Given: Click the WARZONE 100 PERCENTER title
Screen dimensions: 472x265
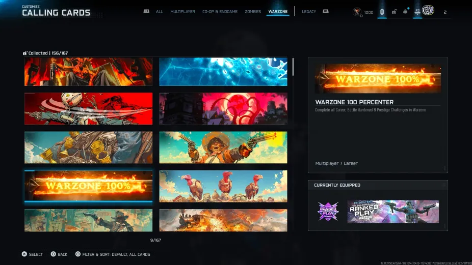Looking at the screenshot, I should 354,102.
